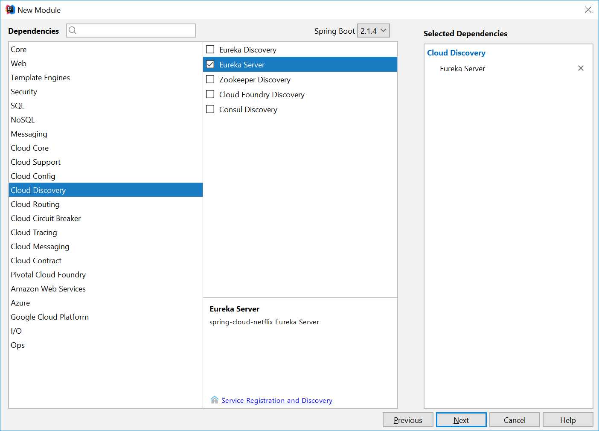
Task: Check the Eureka Discovery checkbox
Action: click(x=210, y=50)
